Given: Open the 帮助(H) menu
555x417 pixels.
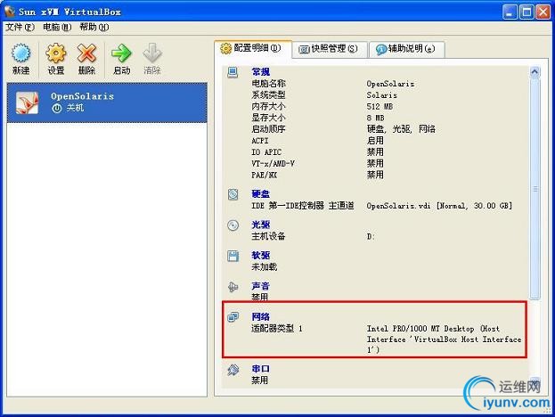Looking at the screenshot, I should point(94,28).
